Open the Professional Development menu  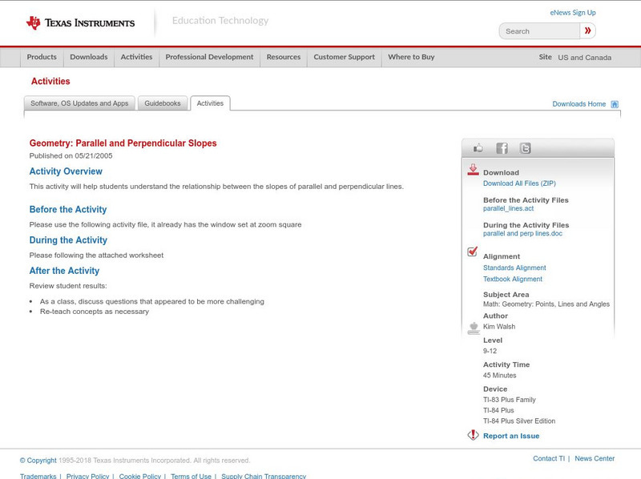pyautogui.click(x=209, y=57)
